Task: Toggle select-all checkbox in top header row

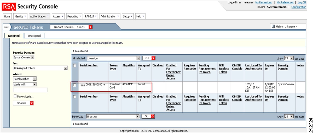Action: point(75,66)
